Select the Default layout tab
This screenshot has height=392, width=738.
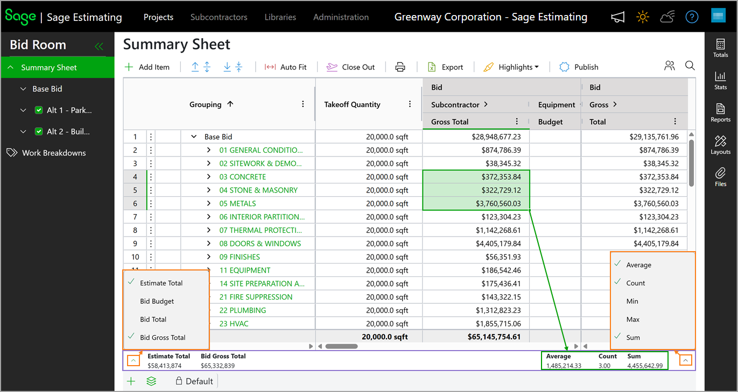point(194,381)
